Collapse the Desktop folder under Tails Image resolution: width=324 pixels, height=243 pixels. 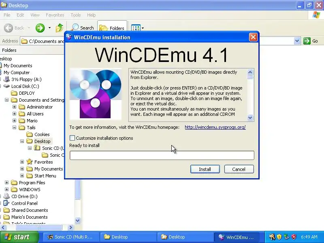[22, 141]
